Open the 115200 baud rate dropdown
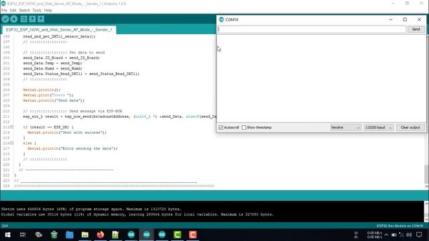 [378, 128]
